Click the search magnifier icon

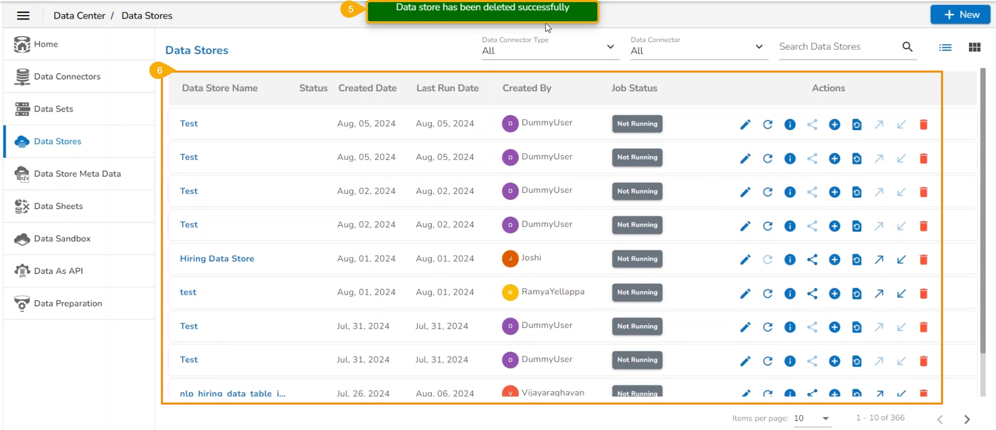tap(907, 47)
